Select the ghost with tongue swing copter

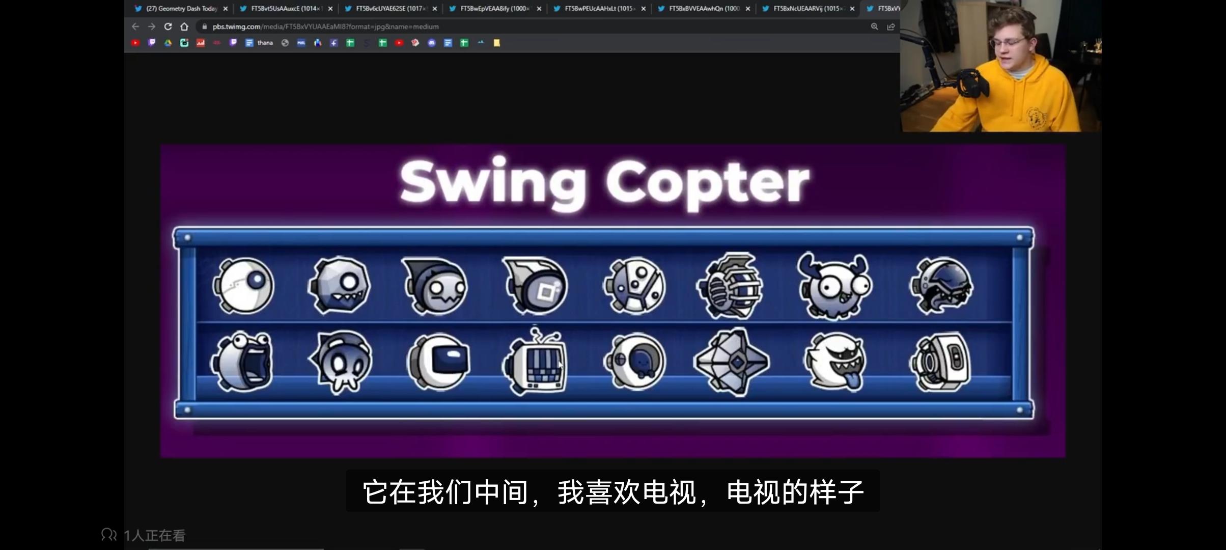tap(835, 362)
